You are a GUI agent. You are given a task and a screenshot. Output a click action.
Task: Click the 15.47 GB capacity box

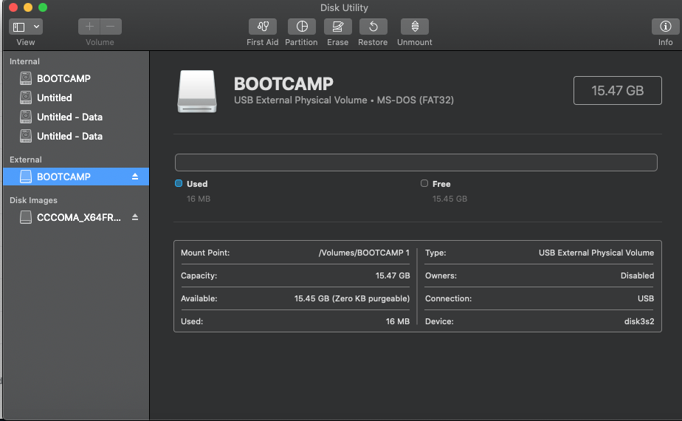point(617,91)
